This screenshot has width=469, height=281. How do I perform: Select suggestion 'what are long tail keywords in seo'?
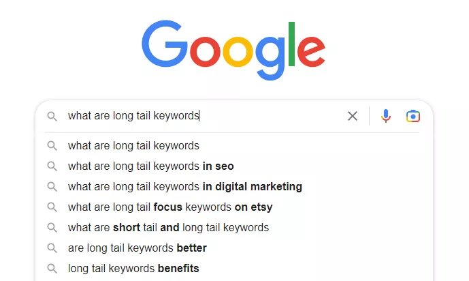pos(234,166)
